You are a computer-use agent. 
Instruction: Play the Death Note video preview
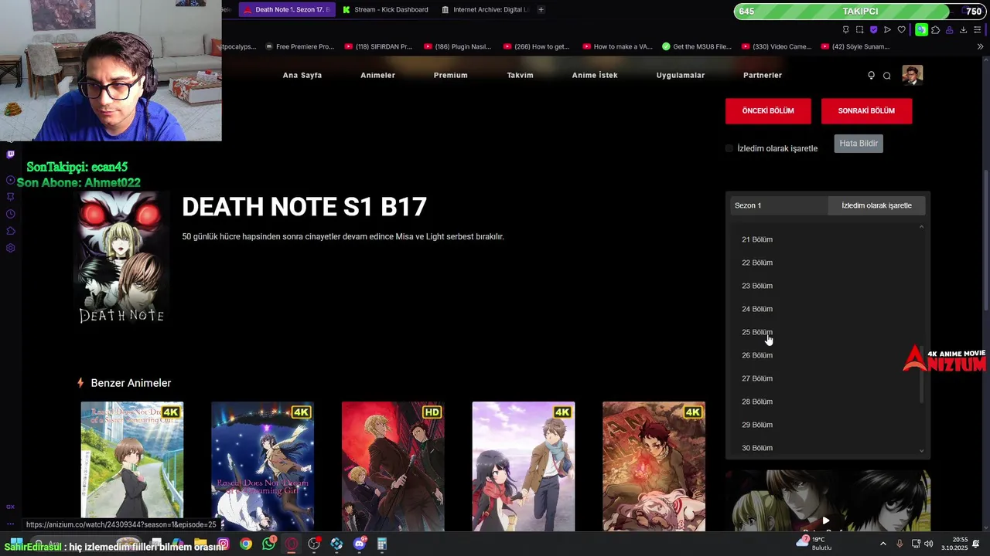tap(825, 520)
